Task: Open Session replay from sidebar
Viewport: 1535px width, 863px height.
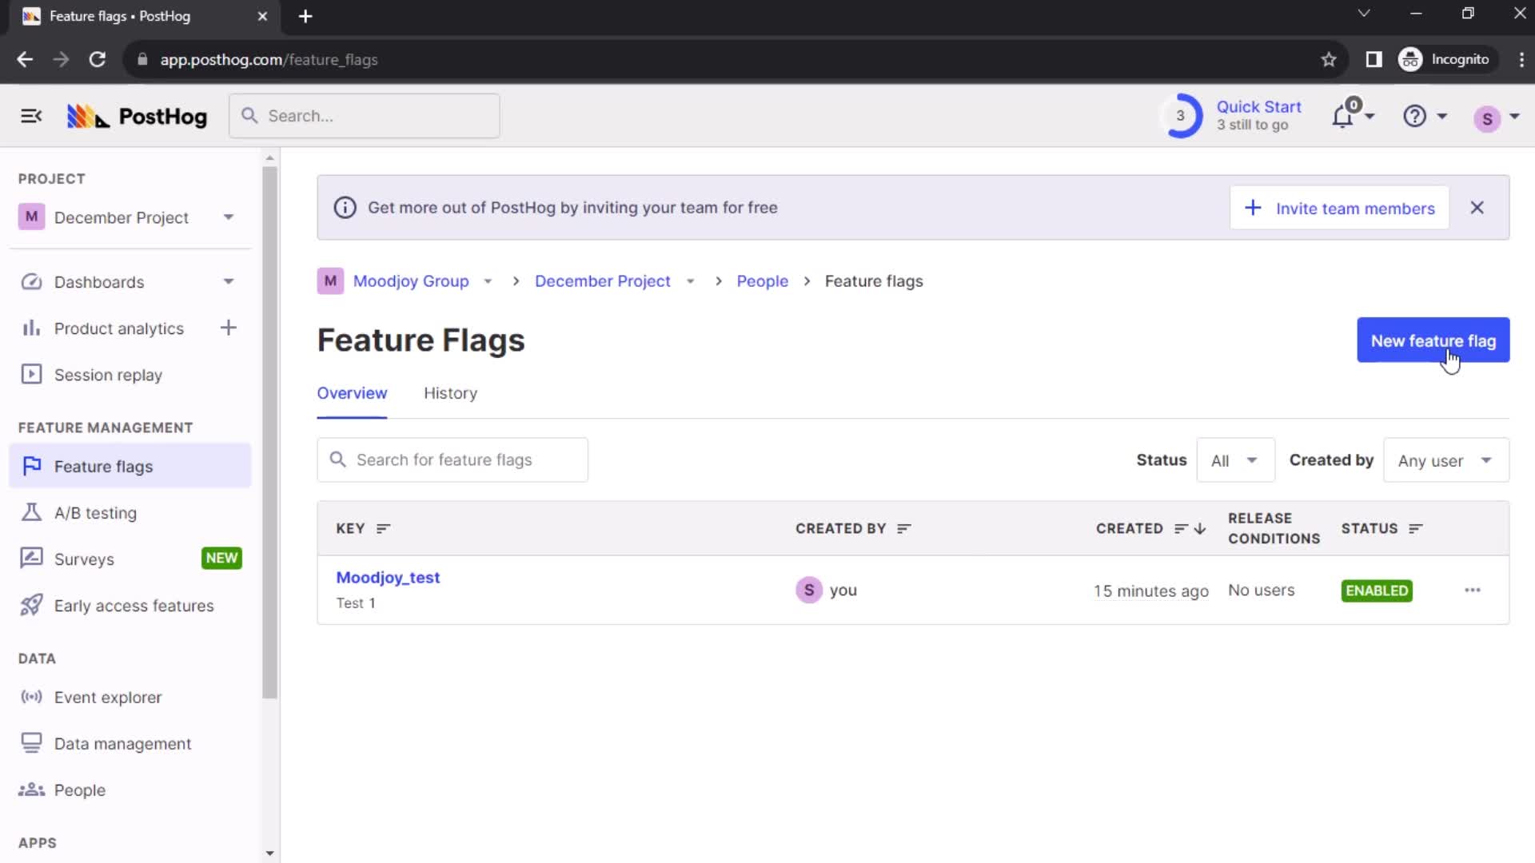Action: coord(108,375)
